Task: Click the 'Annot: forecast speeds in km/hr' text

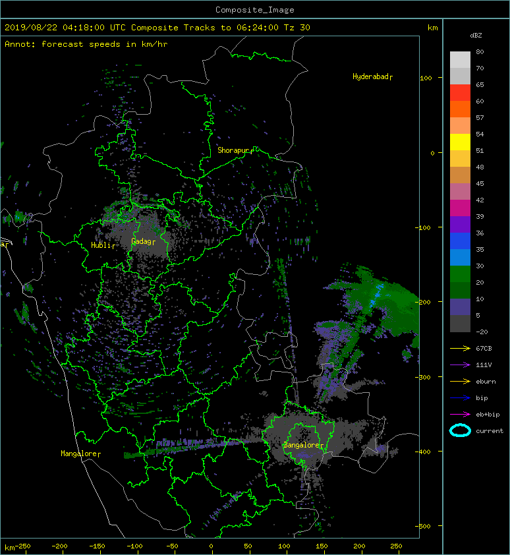Action: [x=86, y=44]
